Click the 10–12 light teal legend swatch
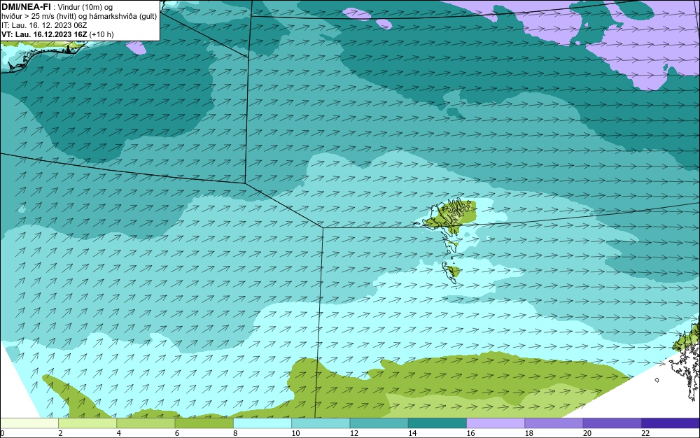 [x=321, y=423]
